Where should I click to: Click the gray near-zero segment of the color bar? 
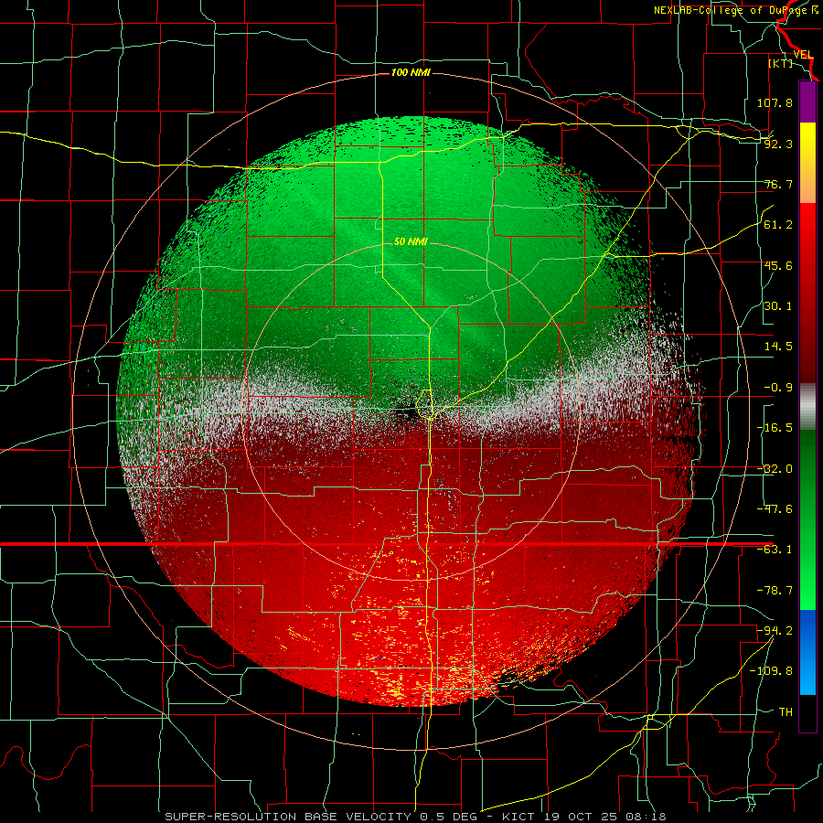point(807,407)
